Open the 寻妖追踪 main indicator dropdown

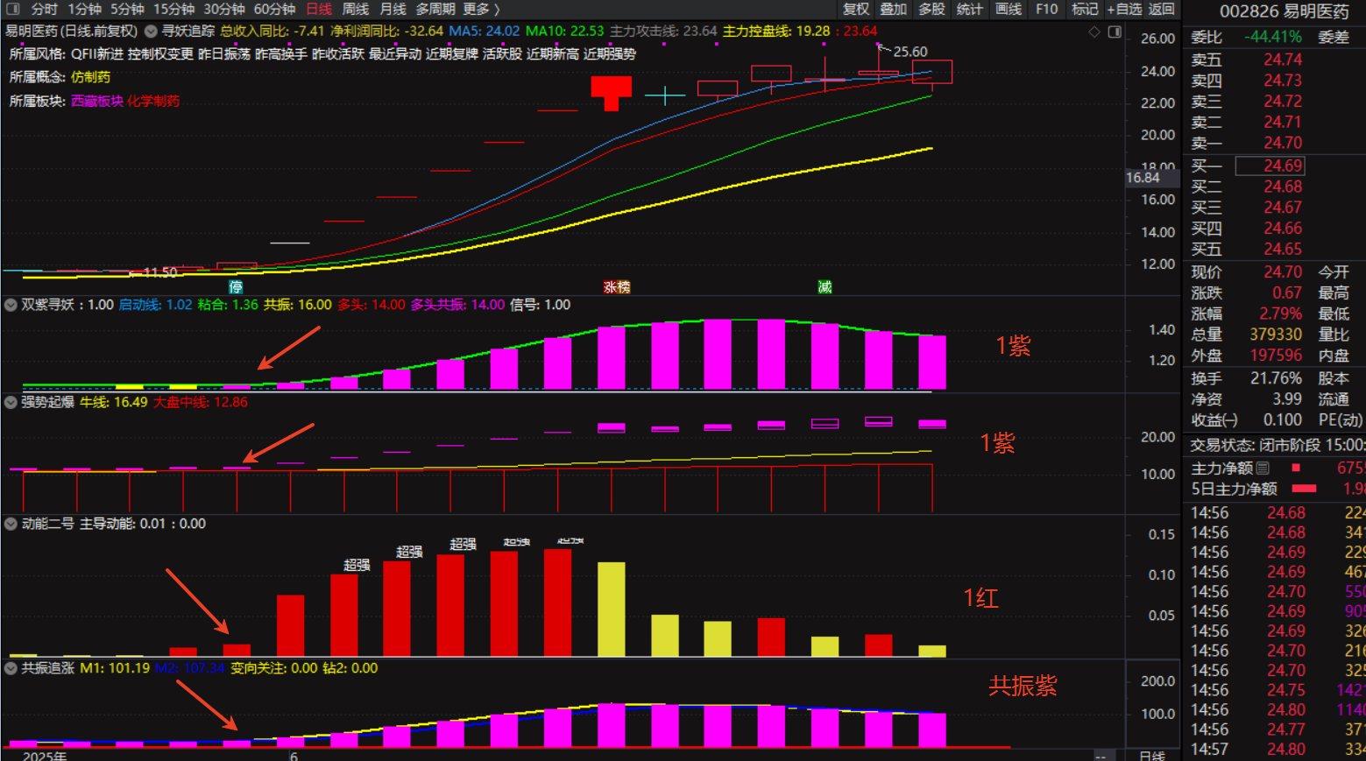(x=151, y=32)
